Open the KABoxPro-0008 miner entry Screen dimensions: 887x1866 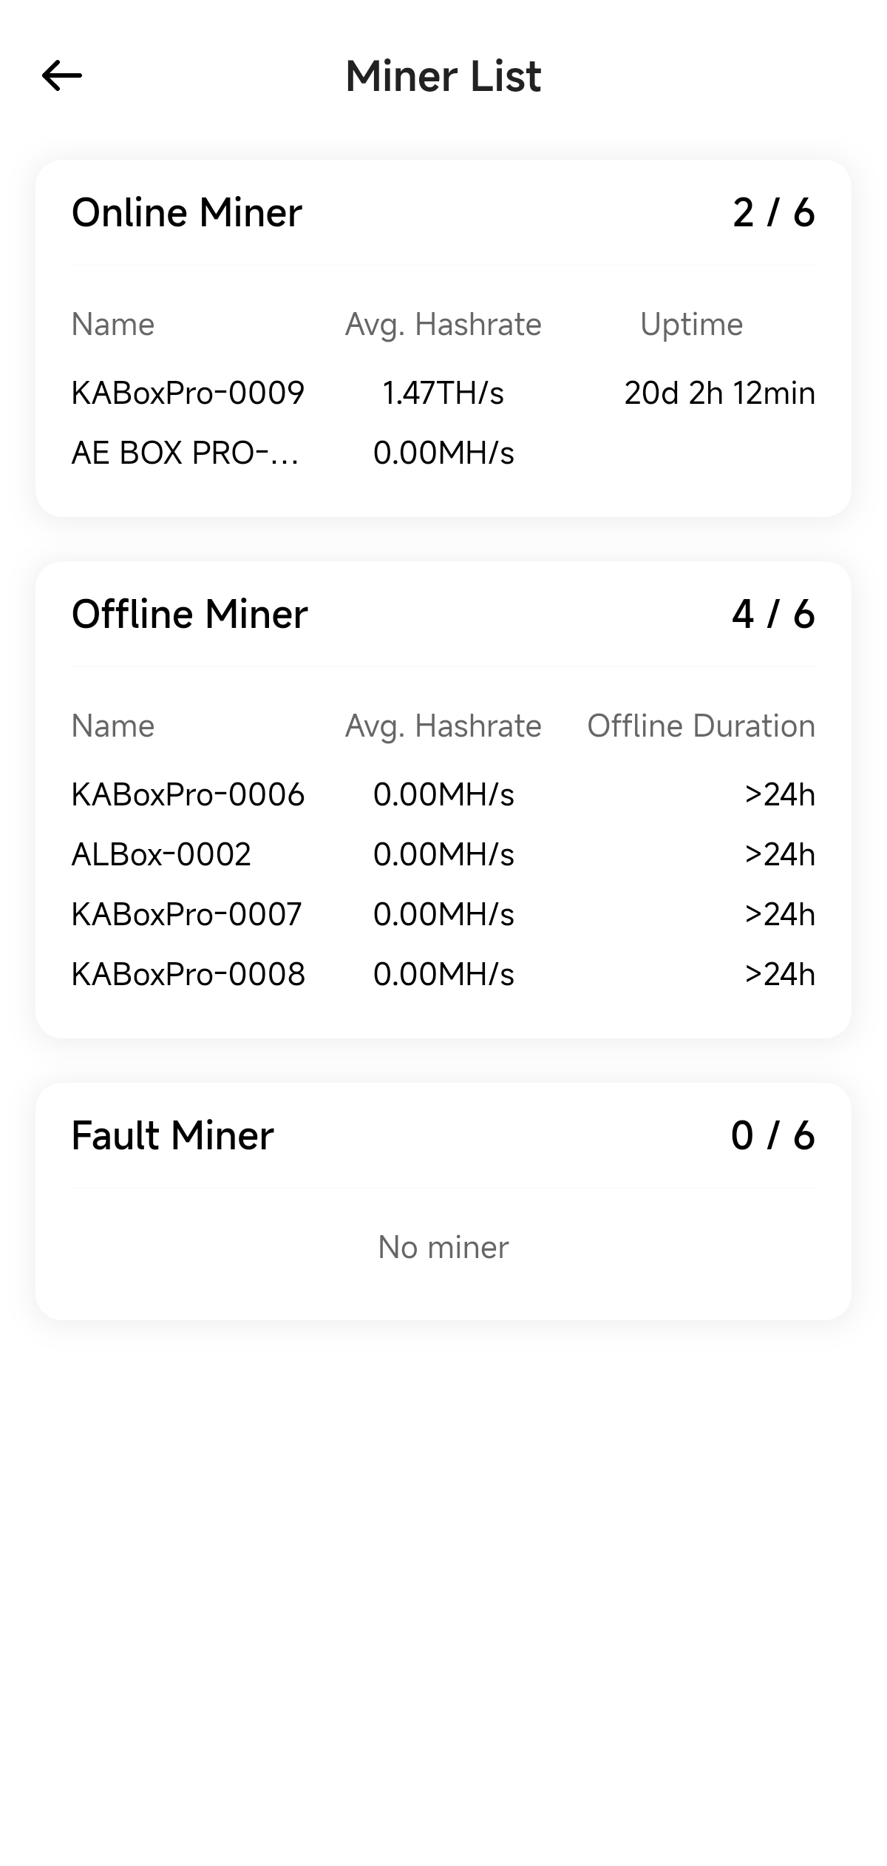pyautogui.click(x=443, y=974)
